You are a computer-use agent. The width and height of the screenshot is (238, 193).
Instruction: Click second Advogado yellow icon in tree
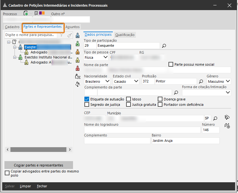(x=27, y=62)
